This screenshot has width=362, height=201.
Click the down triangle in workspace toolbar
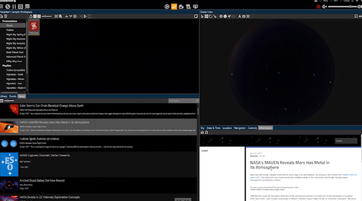click(x=71, y=16)
